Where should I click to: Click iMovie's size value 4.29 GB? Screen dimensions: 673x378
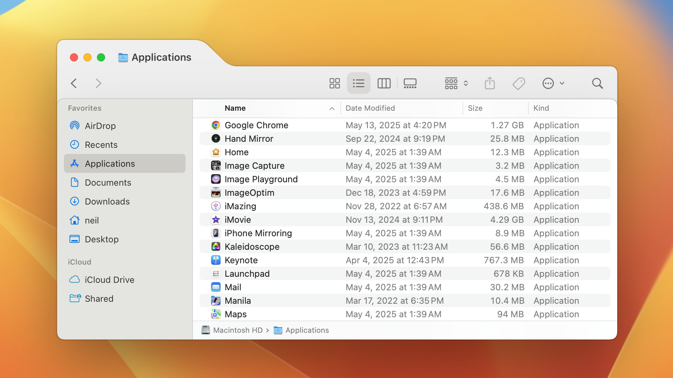click(507, 220)
